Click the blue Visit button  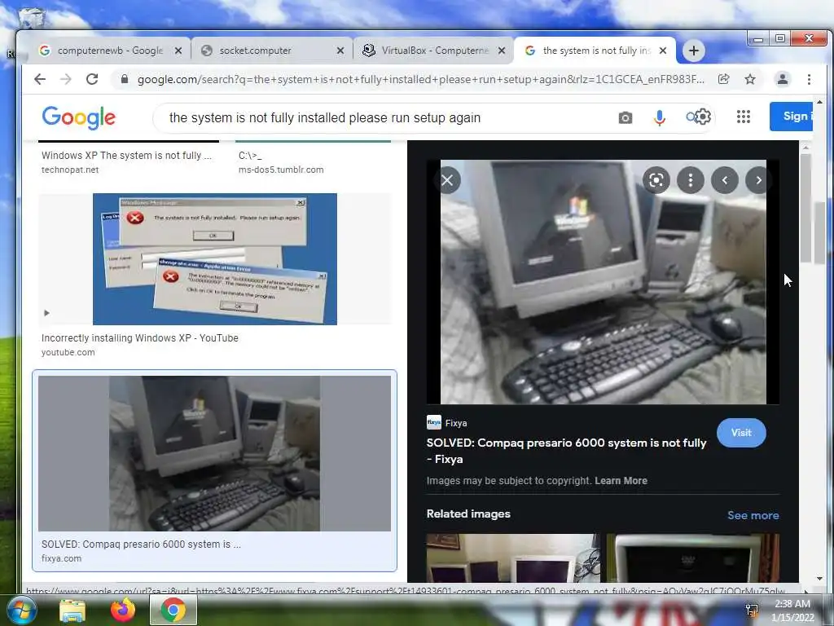741,433
